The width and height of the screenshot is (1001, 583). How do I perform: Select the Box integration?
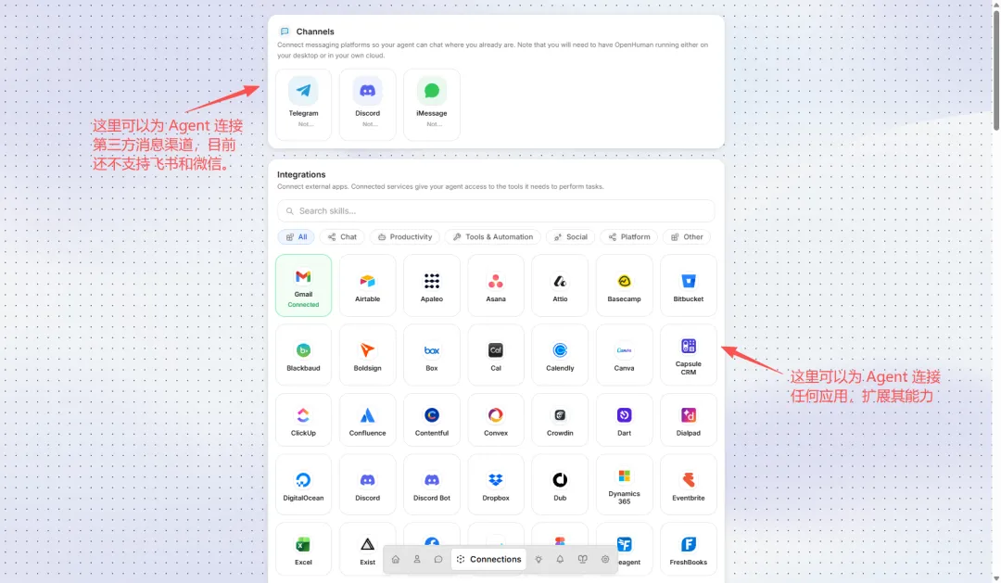(432, 355)
